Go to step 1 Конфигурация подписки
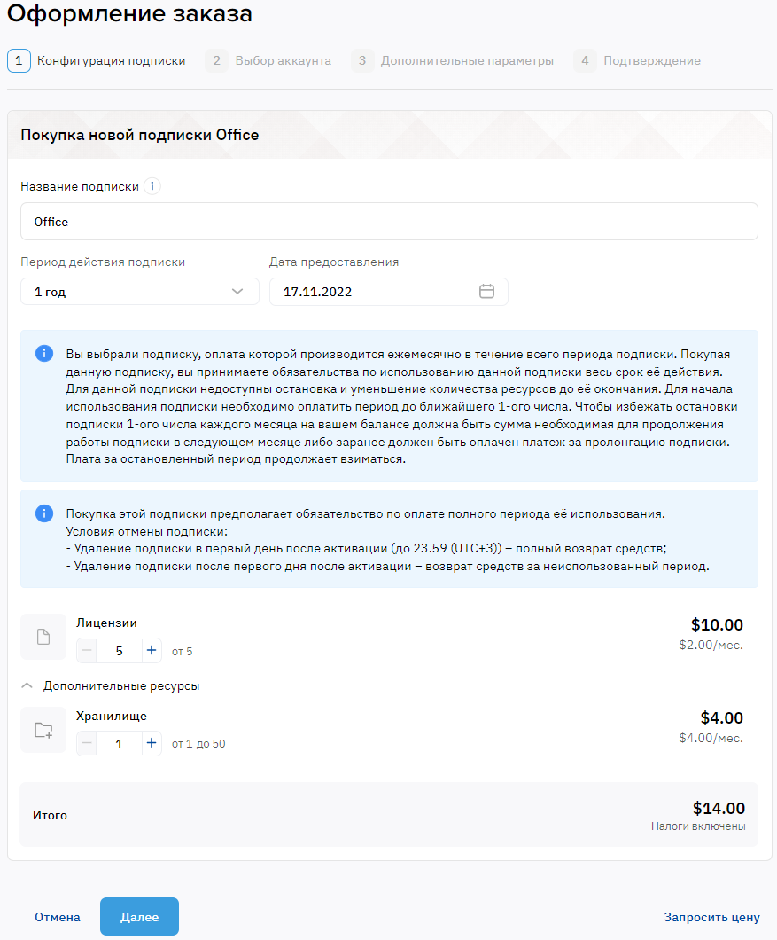 [97, 60]
